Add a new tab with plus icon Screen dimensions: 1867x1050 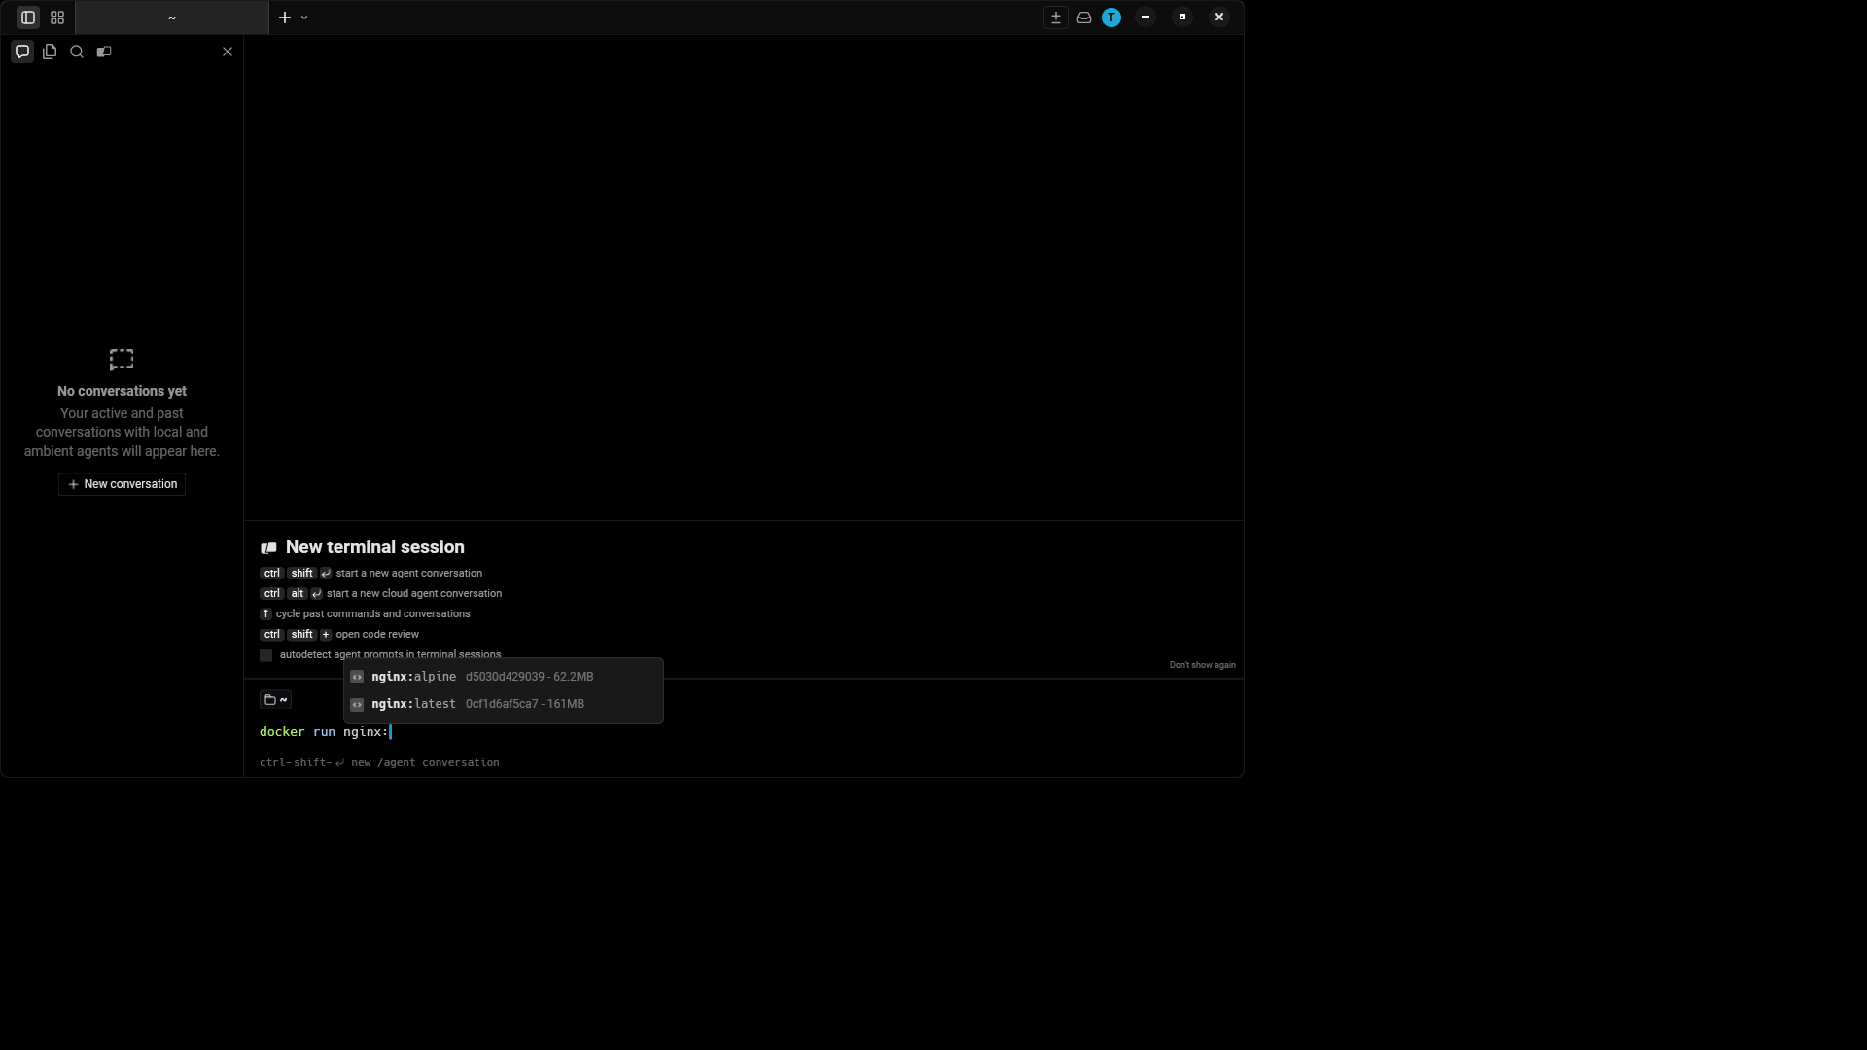(x=285, y=17)
